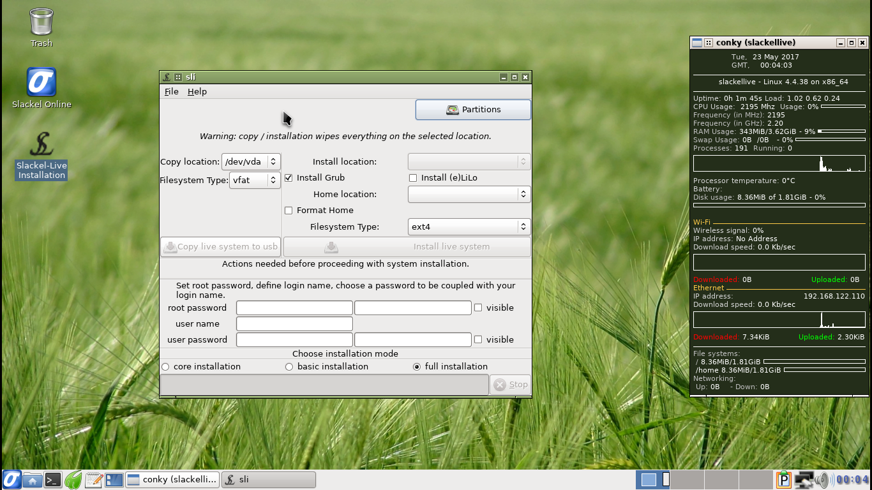Toggle user password visible checkbox
872x490 pixels.
click(x=478, y=339)
